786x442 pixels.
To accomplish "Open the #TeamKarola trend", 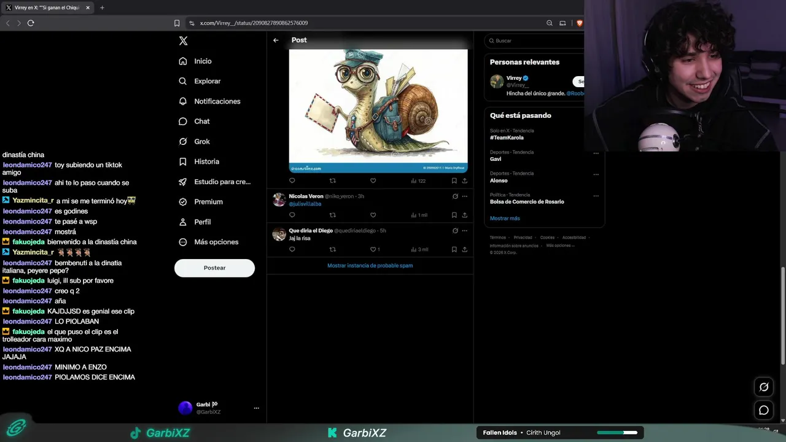I will 507,138.
